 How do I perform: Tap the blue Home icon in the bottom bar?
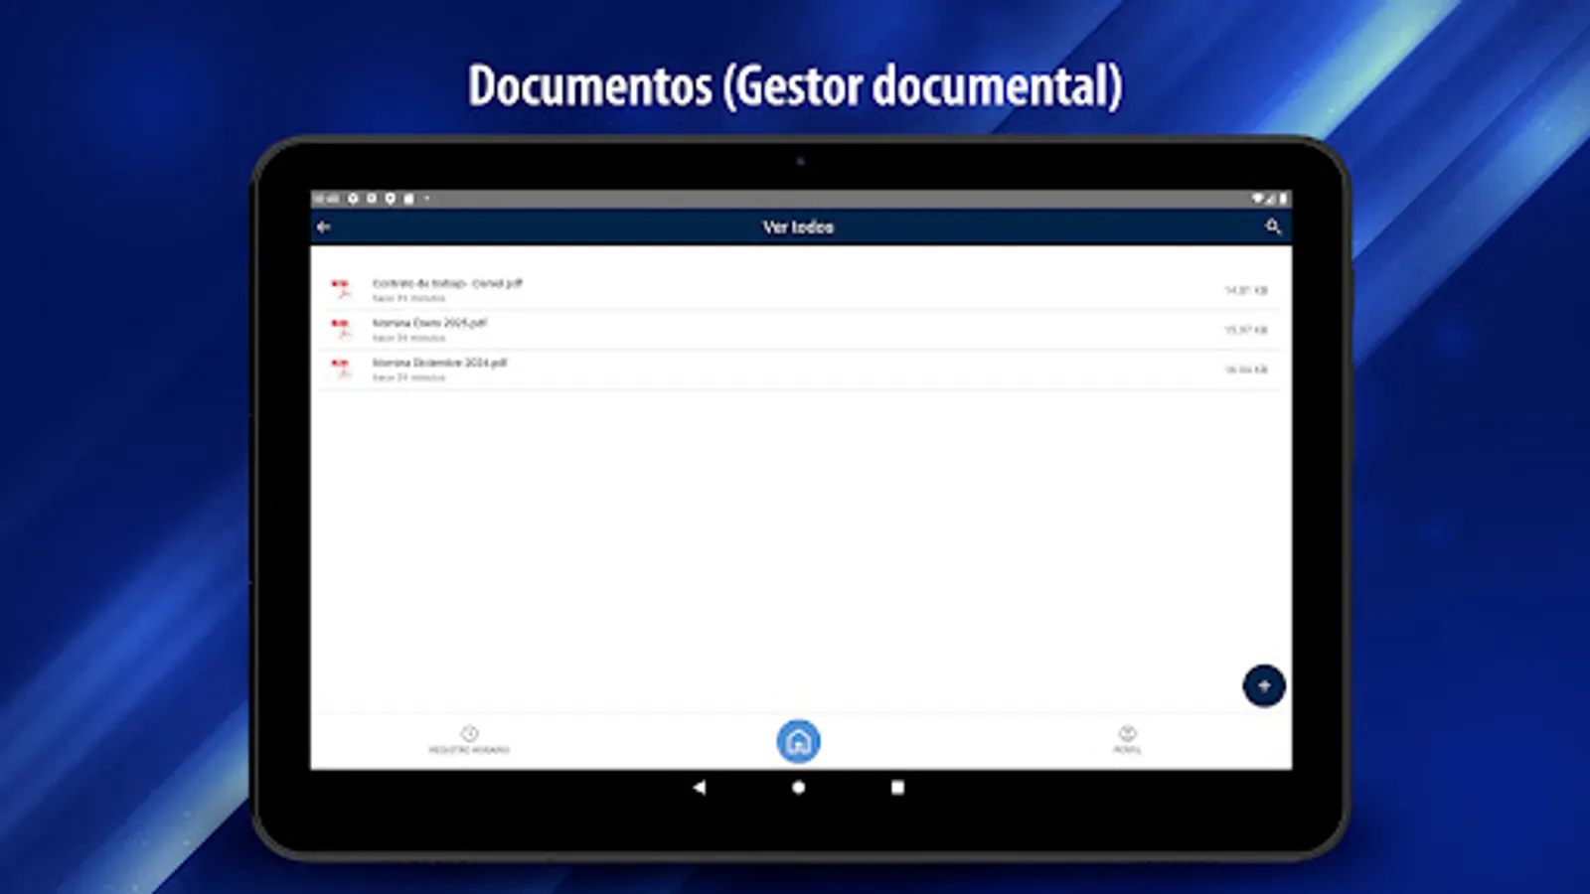[x=798, y=739]
